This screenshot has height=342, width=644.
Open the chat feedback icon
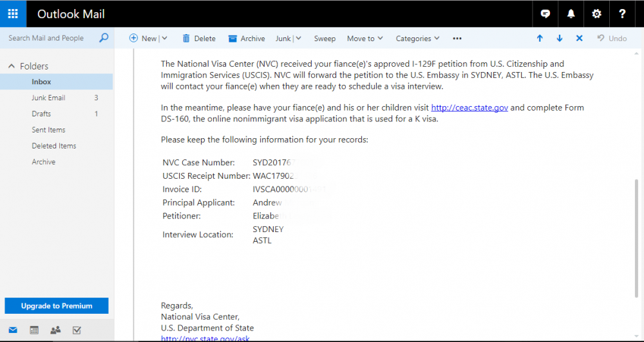point(545,14)
